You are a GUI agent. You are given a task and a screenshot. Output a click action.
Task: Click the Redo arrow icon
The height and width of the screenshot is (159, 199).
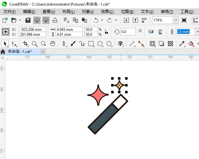(x=110, y=20)
